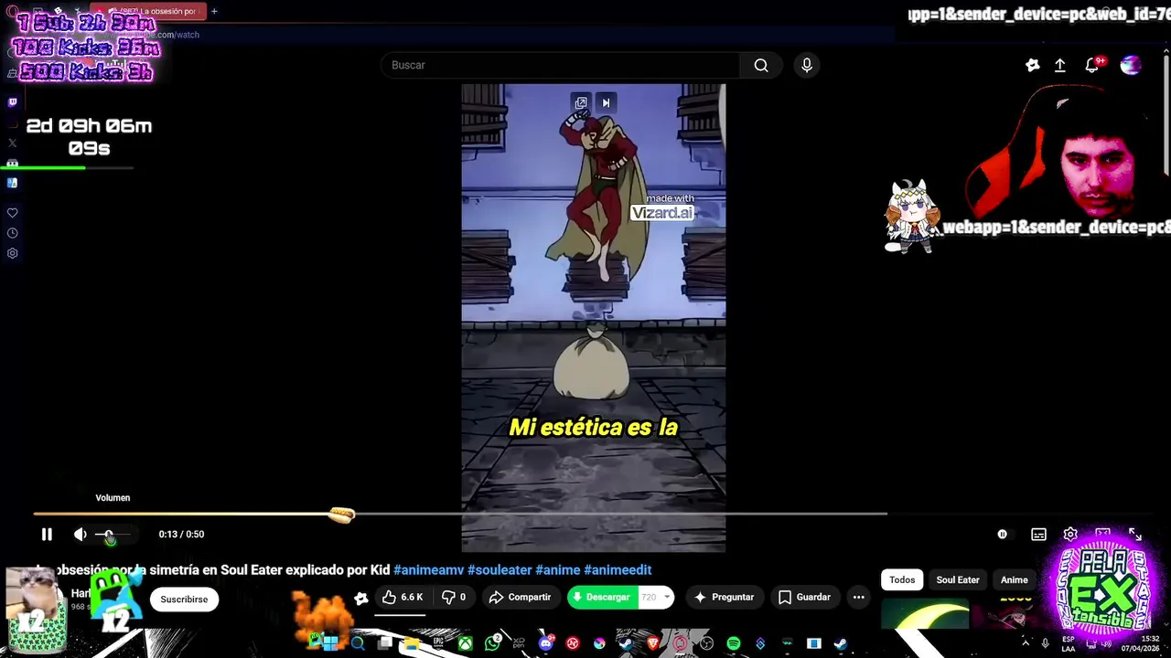
Task: Select the Todos filter chip
Action: 902,580
